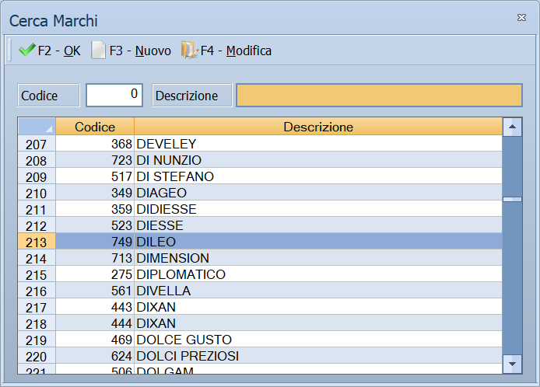Click row header 211
The image size is (540, 387).
pos(37,209)
